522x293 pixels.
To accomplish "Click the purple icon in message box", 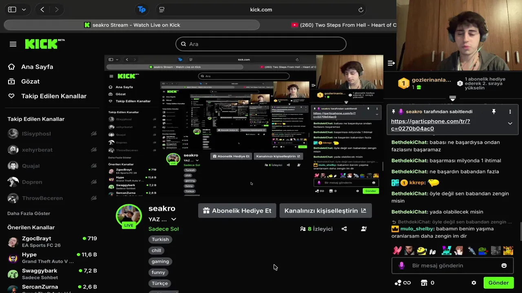I will coord(401,265).
